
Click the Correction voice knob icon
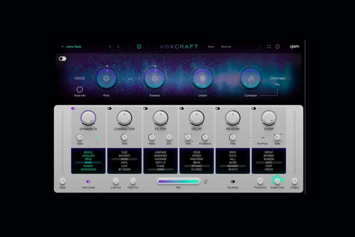click(250, 79)
